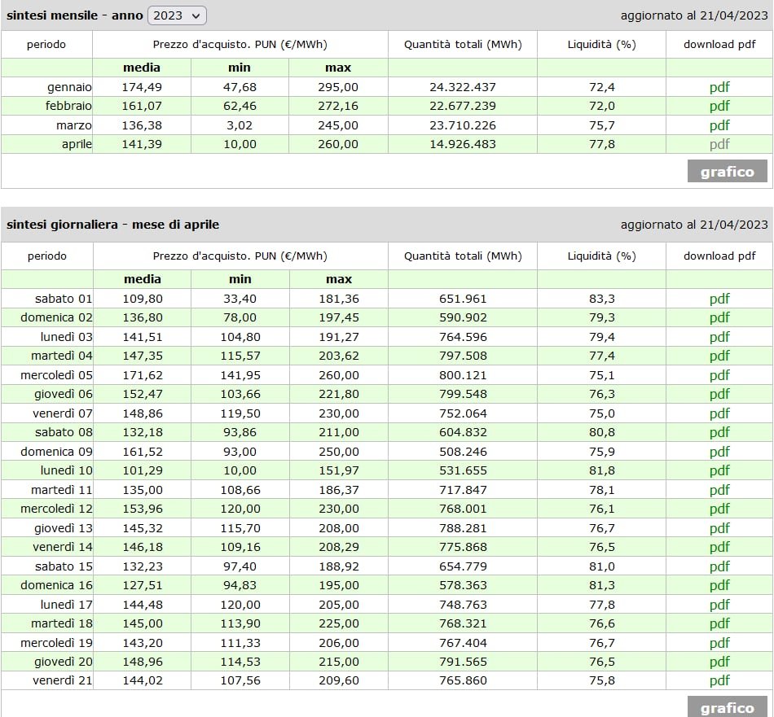Click the grafico button in monthly summary

pos(728,172)
